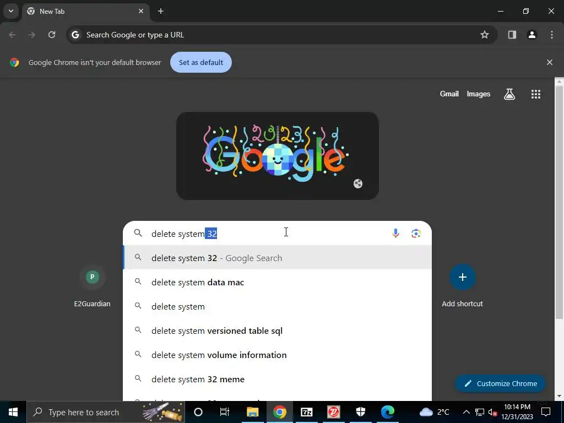Click the Add shortcut button

click(463, 286)
